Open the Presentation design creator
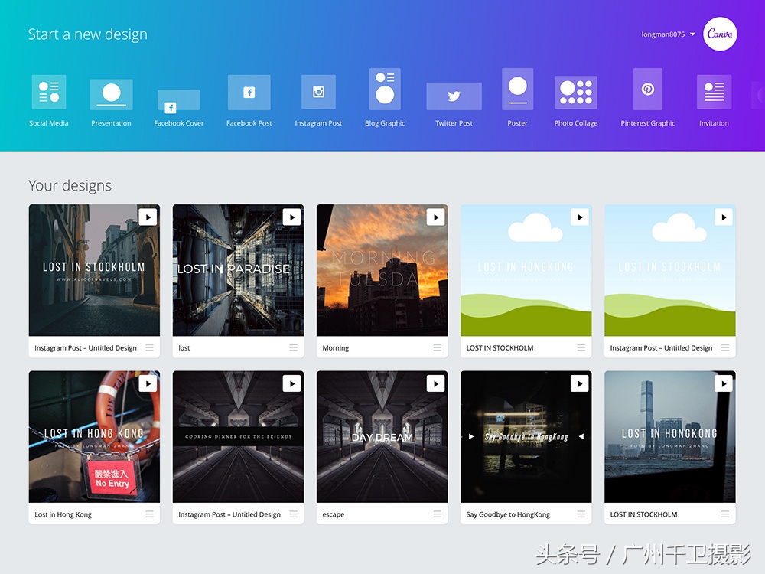 coord(111,96)
